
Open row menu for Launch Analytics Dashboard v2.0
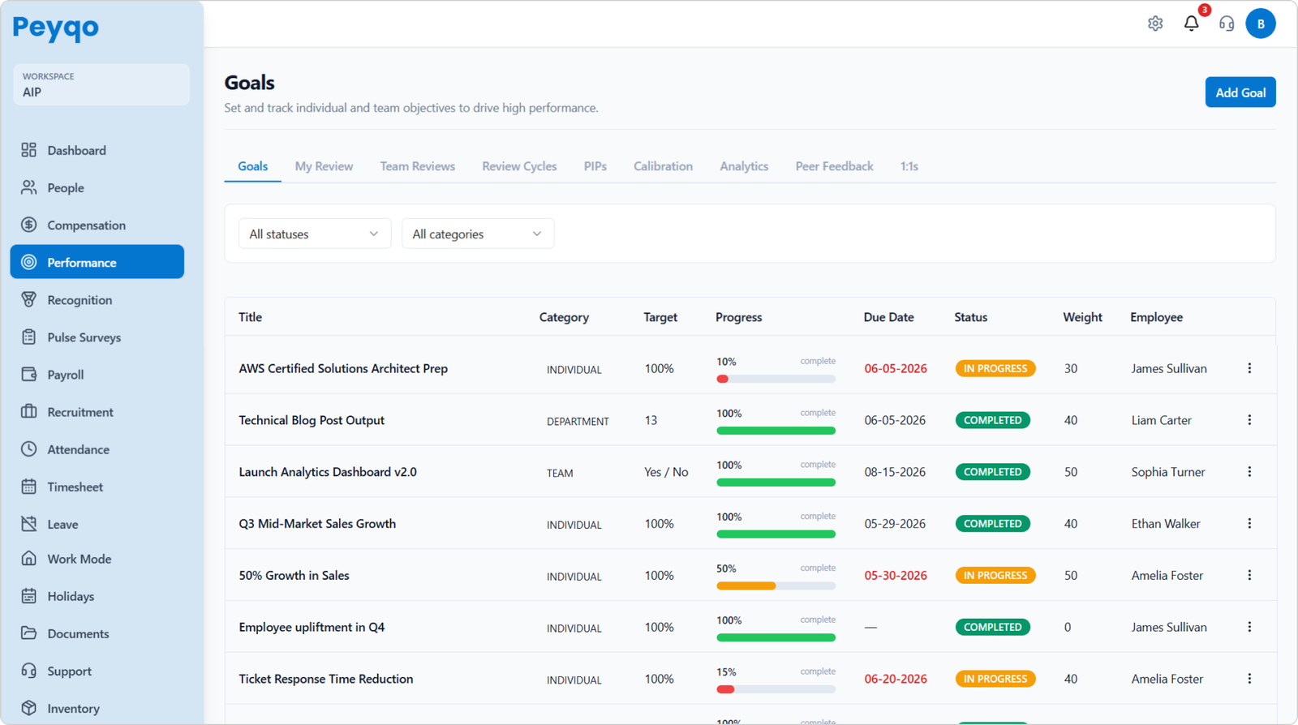tap(1249, 472)
